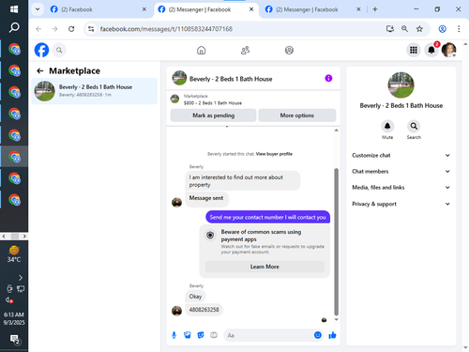Open the Friends icon in top navigation
This screenshot has width=469, height=352.
tap(245, 50)
